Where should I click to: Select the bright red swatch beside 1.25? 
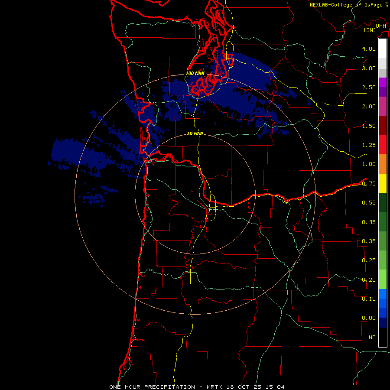tap(383, 145)
